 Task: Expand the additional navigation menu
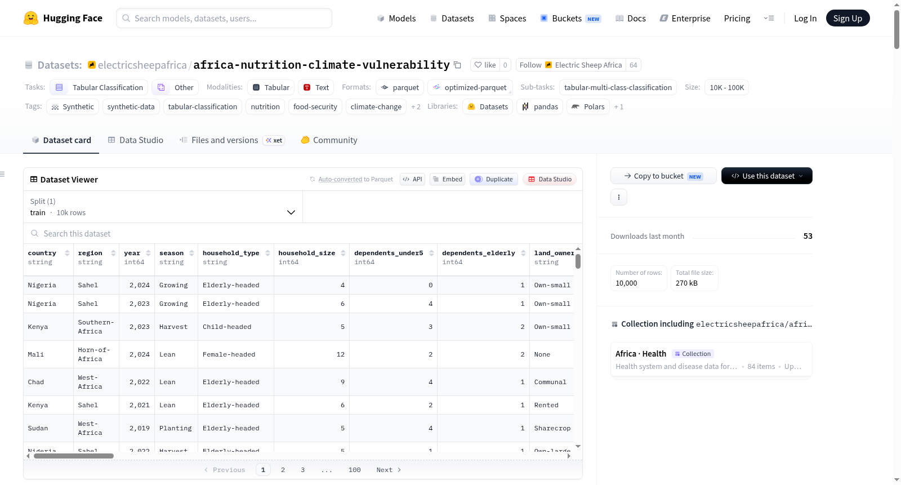coord(769,18)
